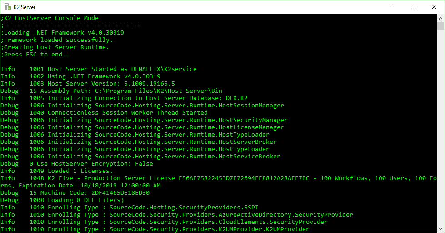This screenshot has width=445, height=233.
Task: Click the 'Host Server Database: DLX.K2' line
Action: click(x=124, y=98)
